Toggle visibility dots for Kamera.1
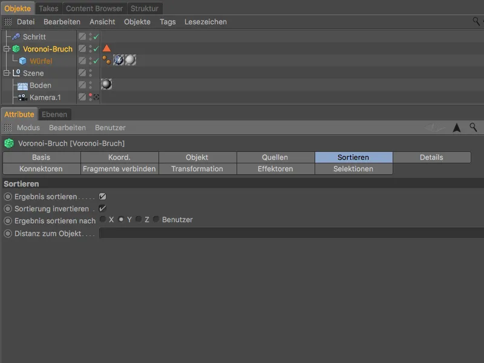 tap(90, 97)
